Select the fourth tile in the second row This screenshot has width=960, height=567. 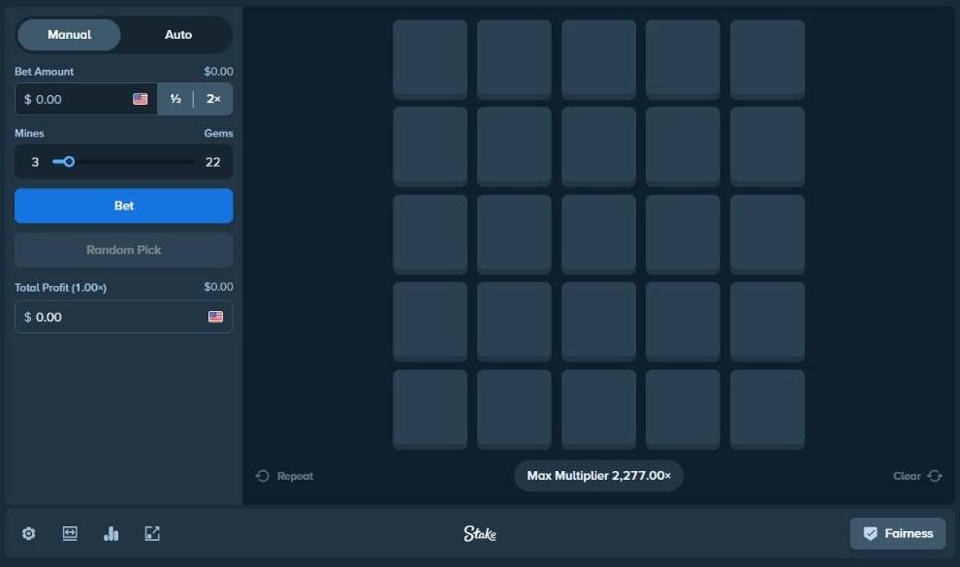[683, 146]
